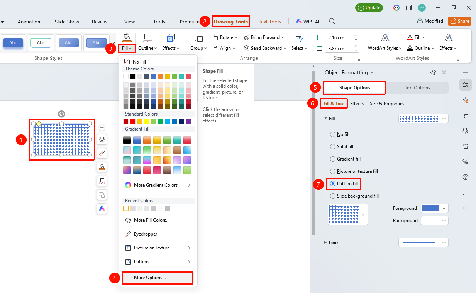
Task: Open the comments icon in right sidebar
Action: pos(466,193)
